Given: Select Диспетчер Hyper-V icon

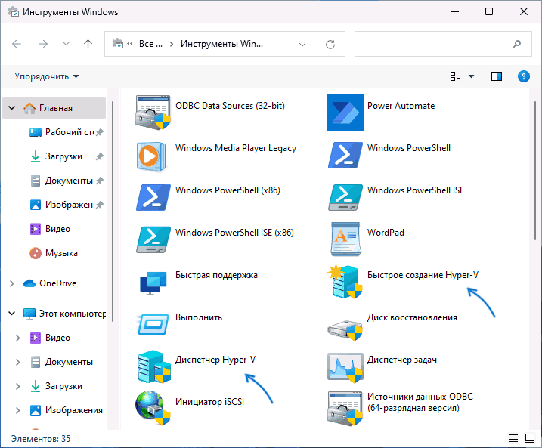Looking at the screenshot, I should (153, 366).
